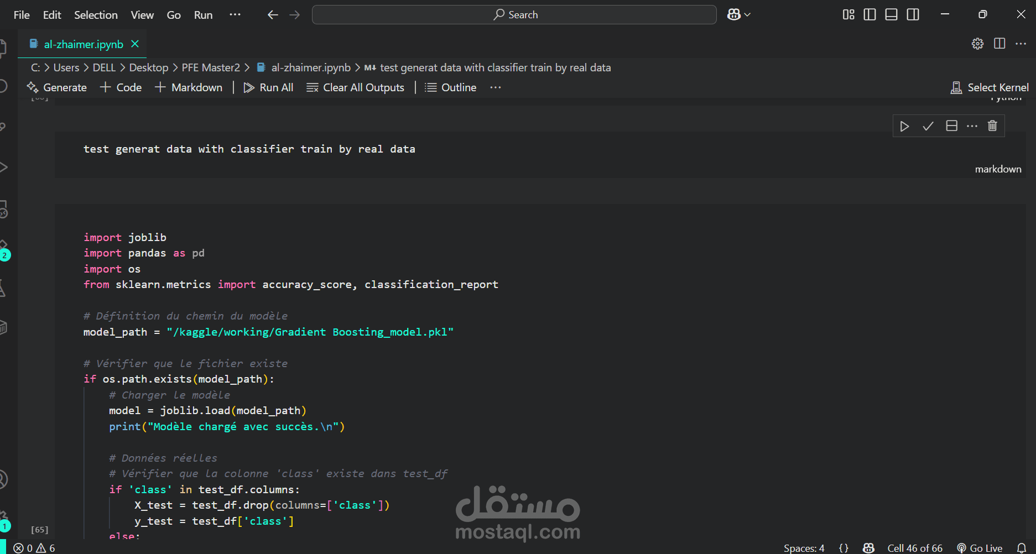
Task: Close the al-zhaimer.ipynb tab
Action: (135, 44)
